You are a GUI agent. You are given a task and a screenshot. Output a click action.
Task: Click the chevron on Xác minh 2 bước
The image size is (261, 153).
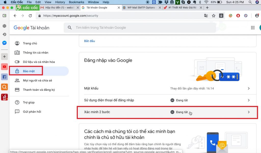[249, 112]
